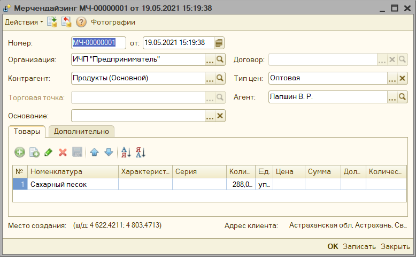Switch to the Дополнительно tab
Viewport: 416px width, 257px height.
81,132
